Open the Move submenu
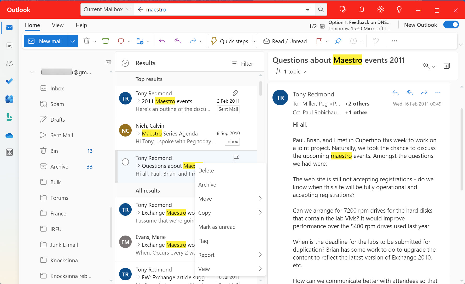465x284 pixels. pyautogui.click(x=230, y=199)
